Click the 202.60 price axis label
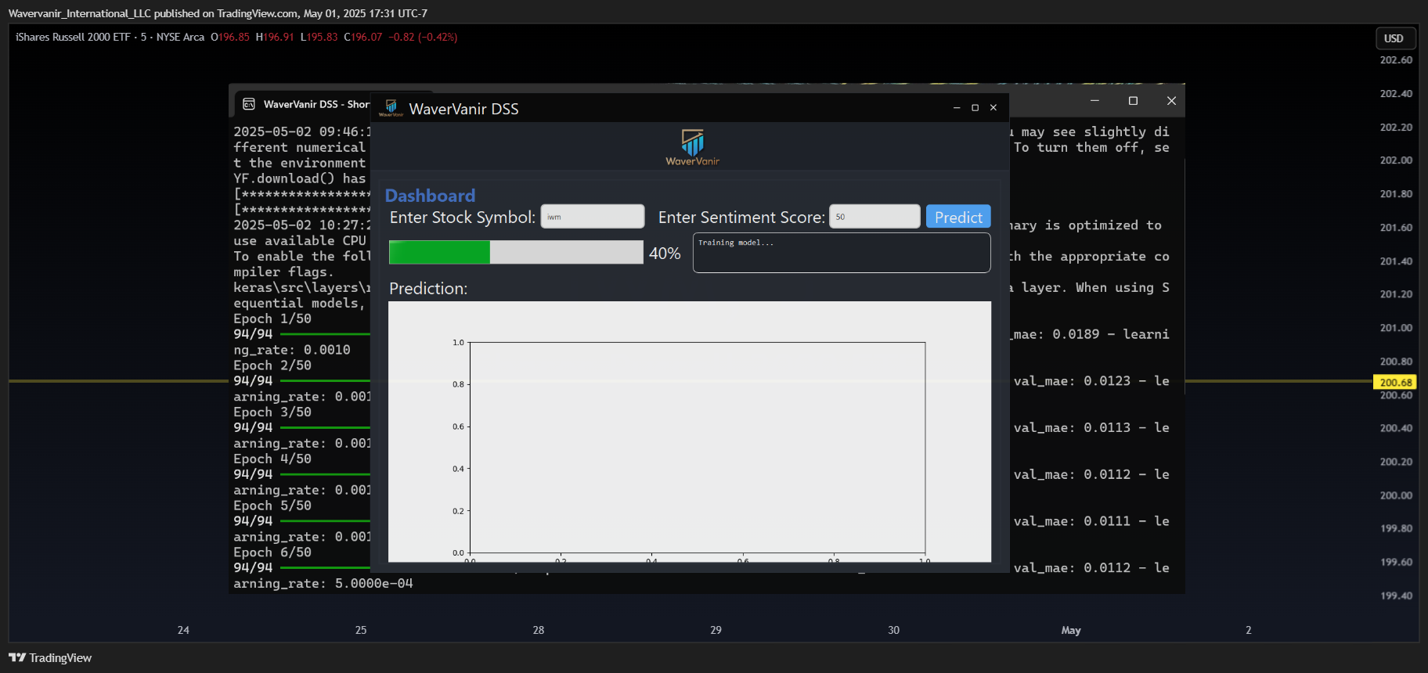Viewport: 1428px width, 673px height. tap(1396, 60)
